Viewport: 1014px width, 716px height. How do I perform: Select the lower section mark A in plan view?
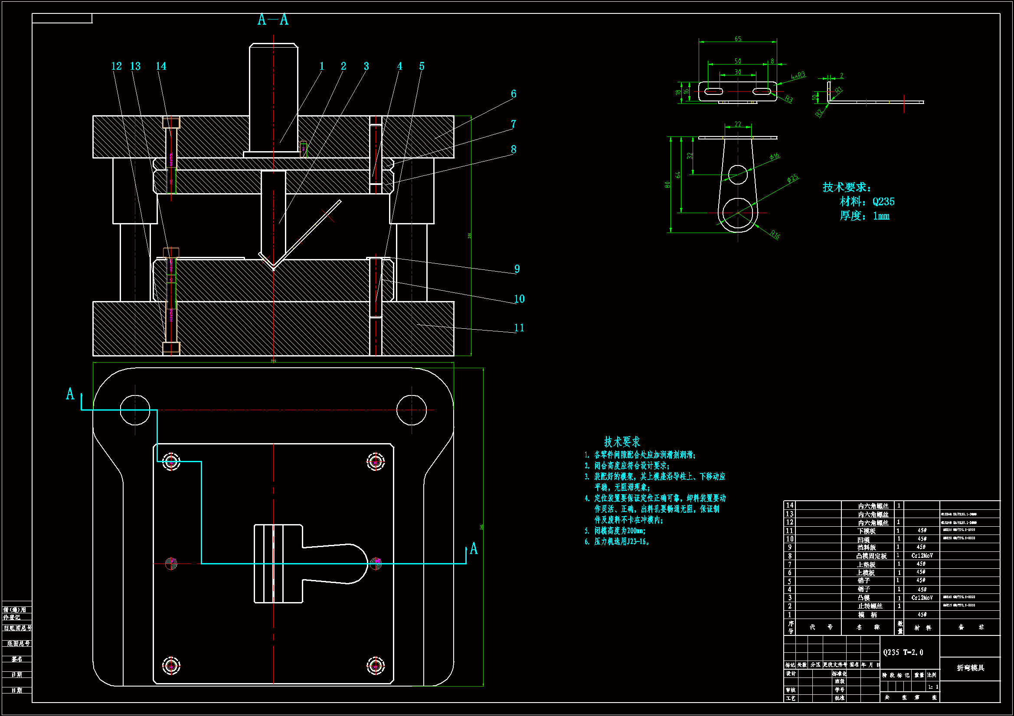click(x=474, y=549)
